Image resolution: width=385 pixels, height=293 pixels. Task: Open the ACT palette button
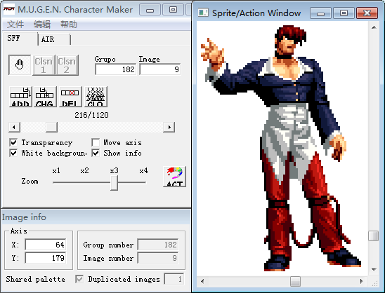[x=174, y=177]
